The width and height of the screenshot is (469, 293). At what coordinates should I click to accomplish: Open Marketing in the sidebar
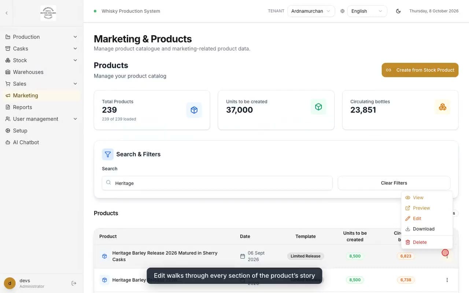pyautogui.click(x=41, y=95)
